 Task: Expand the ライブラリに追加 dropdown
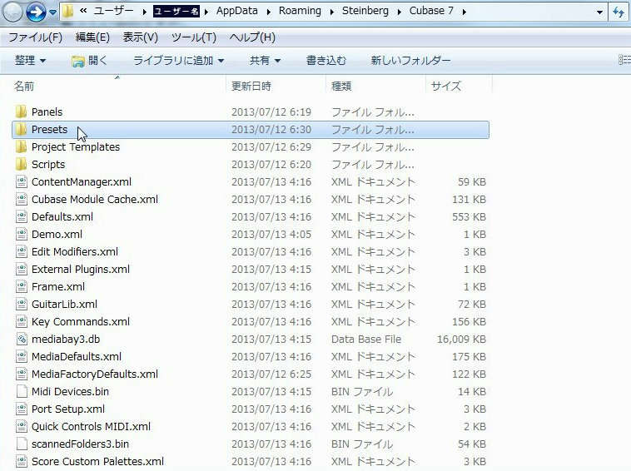coord(178,61)
